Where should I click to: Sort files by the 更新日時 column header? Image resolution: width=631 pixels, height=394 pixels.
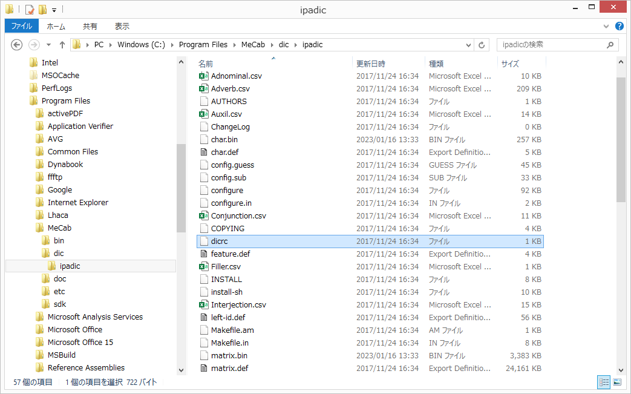(x=371, y=64)
